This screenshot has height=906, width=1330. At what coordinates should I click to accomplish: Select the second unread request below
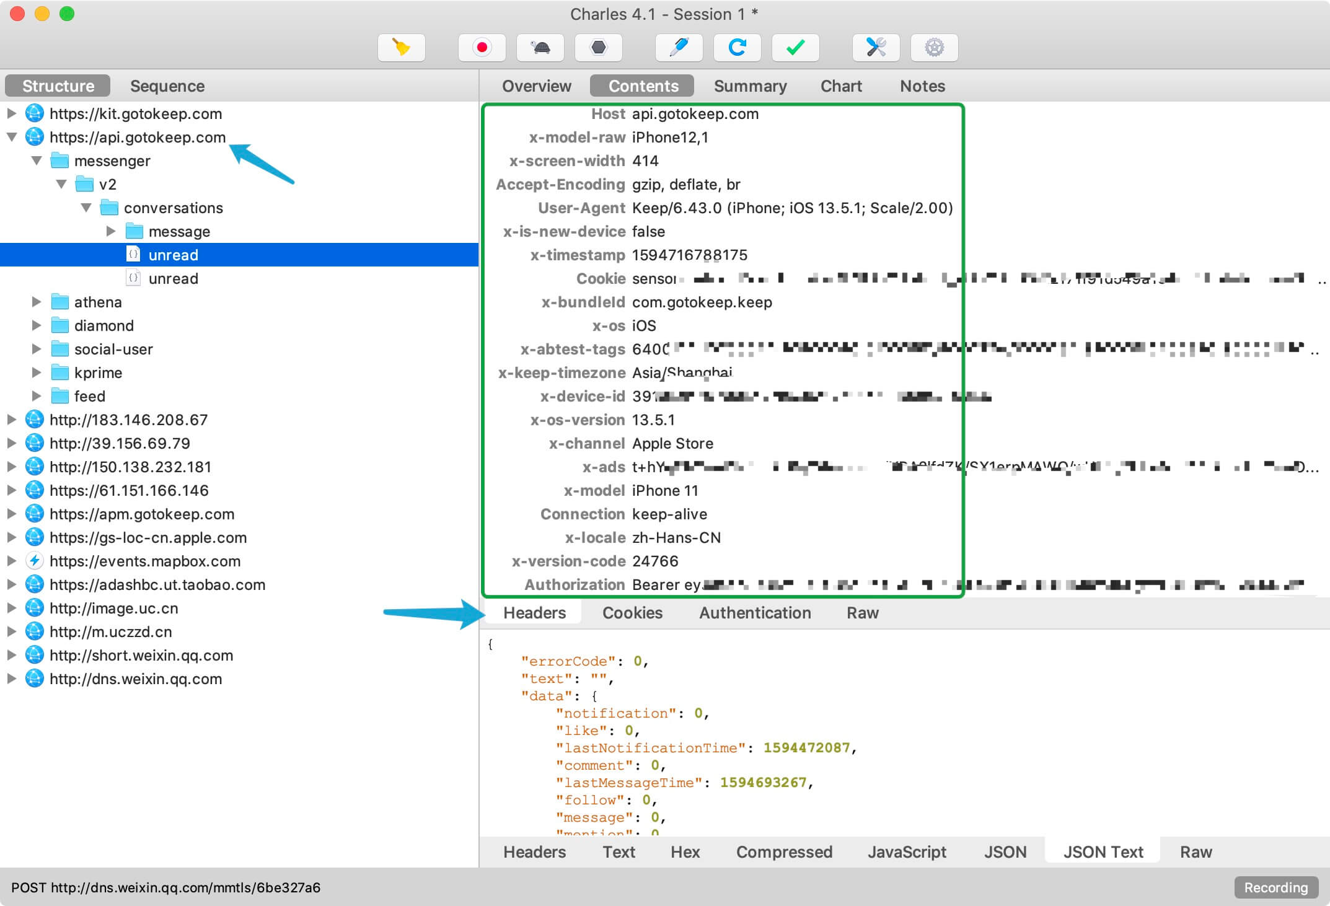point(239,278)
